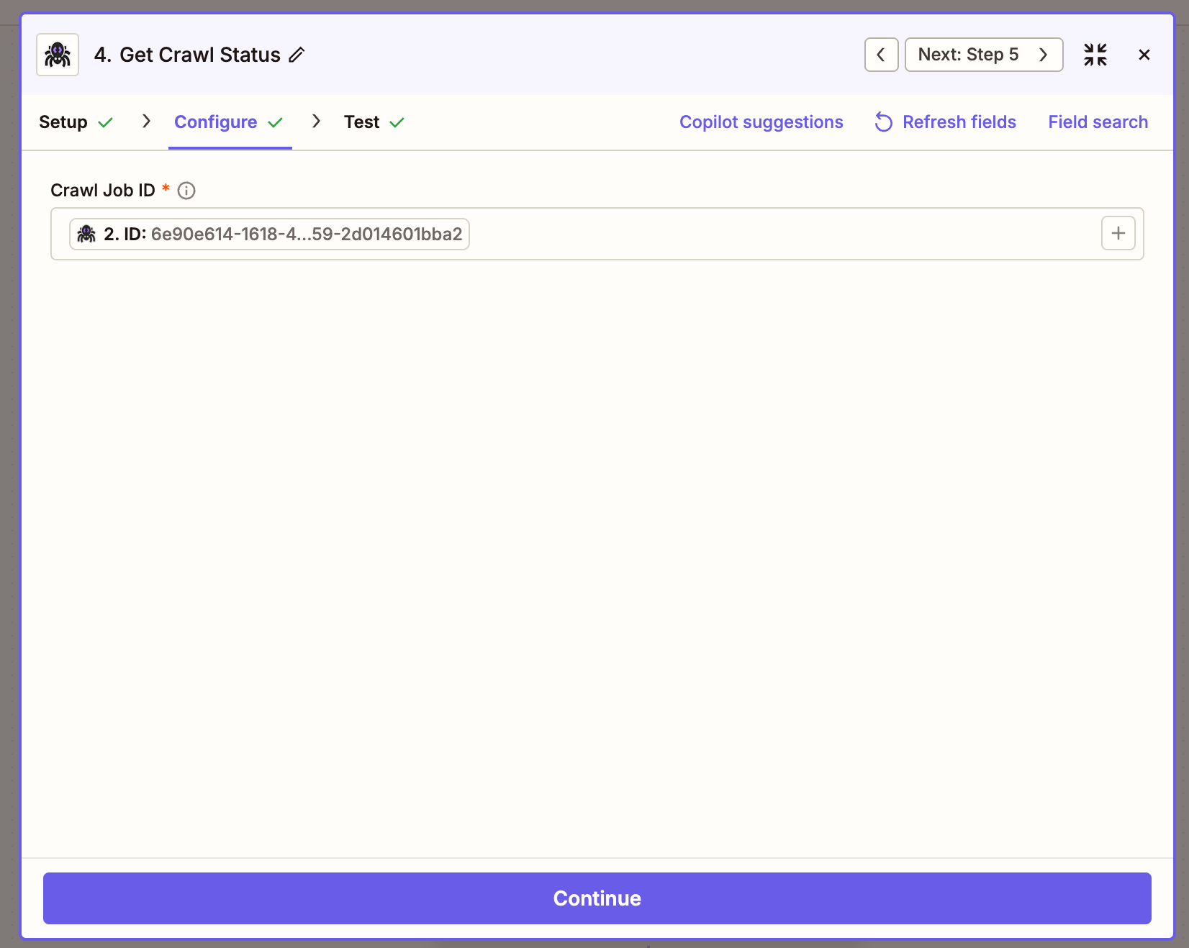The height and width of the screenshot is (948, 1189).
Task: Open Field search
Action: (1098, 122)
